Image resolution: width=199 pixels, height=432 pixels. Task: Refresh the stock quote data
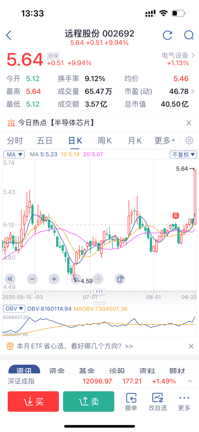click(x=167, y=35)
